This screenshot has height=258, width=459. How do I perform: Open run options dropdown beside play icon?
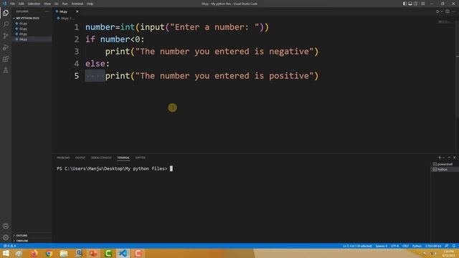coord(442,11)
